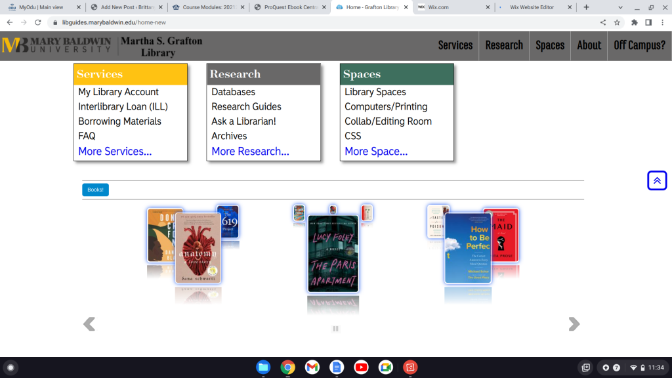Open a new browser tab
This screenshot has height=378, width=672.
[x=586, y=7]
